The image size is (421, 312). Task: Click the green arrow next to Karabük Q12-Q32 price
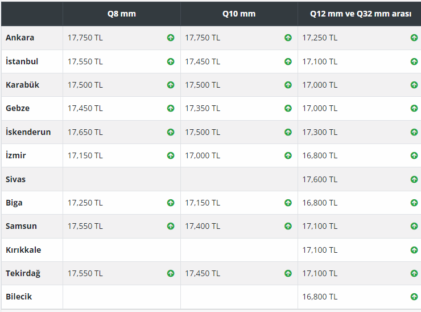[414, 85]
